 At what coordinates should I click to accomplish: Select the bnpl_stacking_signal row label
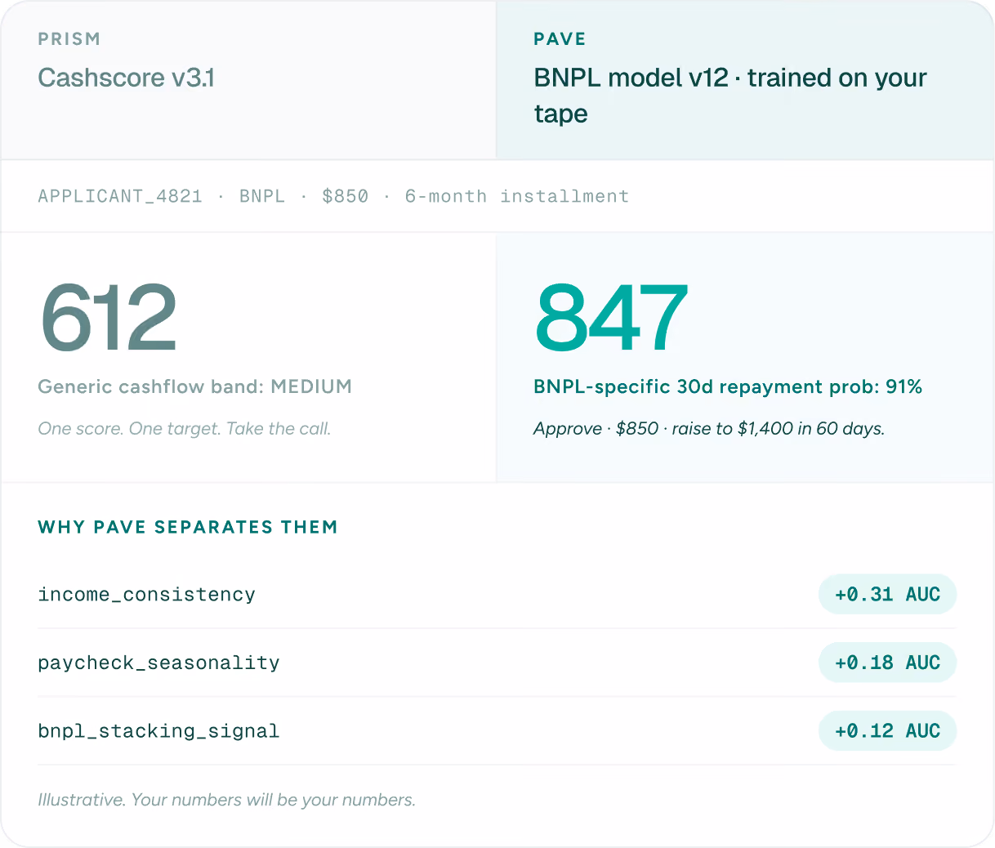[x=159, y=731]
